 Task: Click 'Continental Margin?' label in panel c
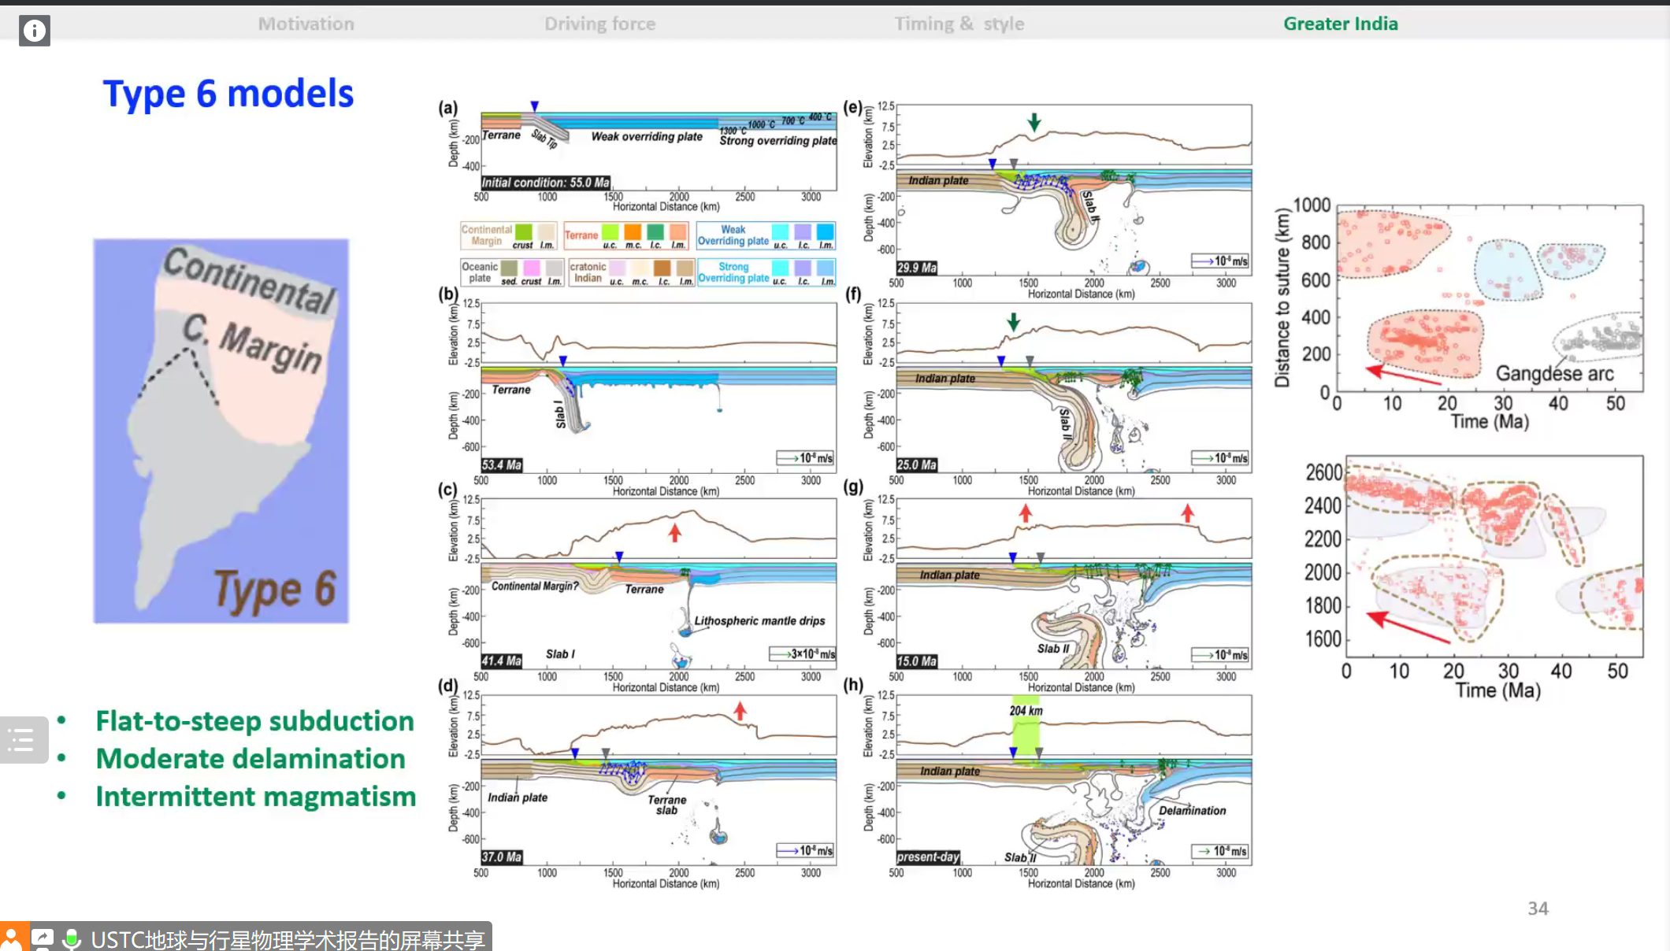click(x=535, y=586)
